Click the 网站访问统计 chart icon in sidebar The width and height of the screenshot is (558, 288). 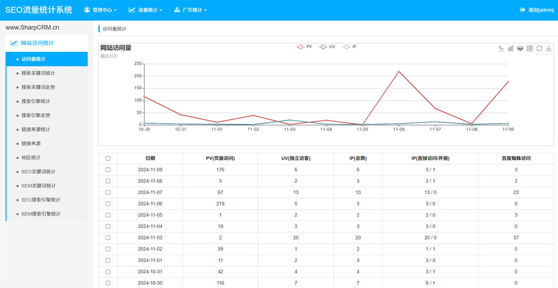point(14,43)
